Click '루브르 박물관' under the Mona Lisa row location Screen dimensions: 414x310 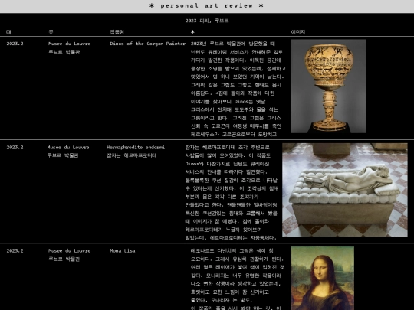64,259
